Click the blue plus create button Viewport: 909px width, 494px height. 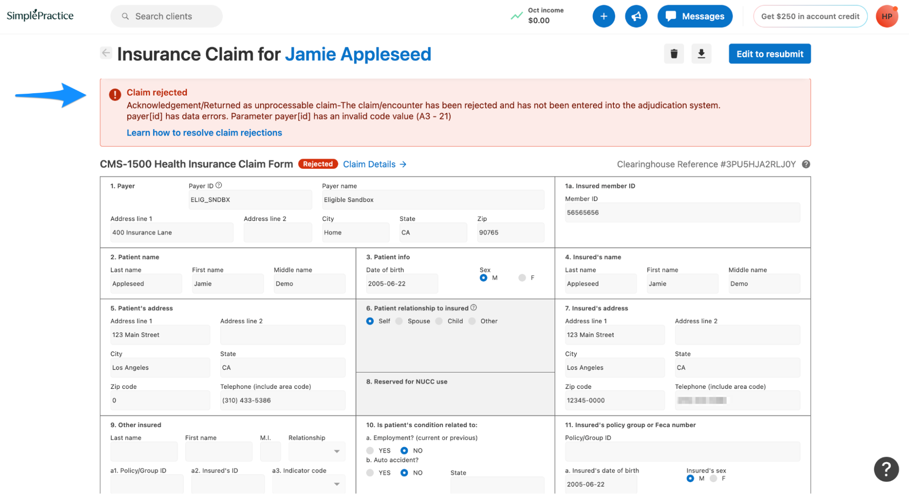[603, 16]
